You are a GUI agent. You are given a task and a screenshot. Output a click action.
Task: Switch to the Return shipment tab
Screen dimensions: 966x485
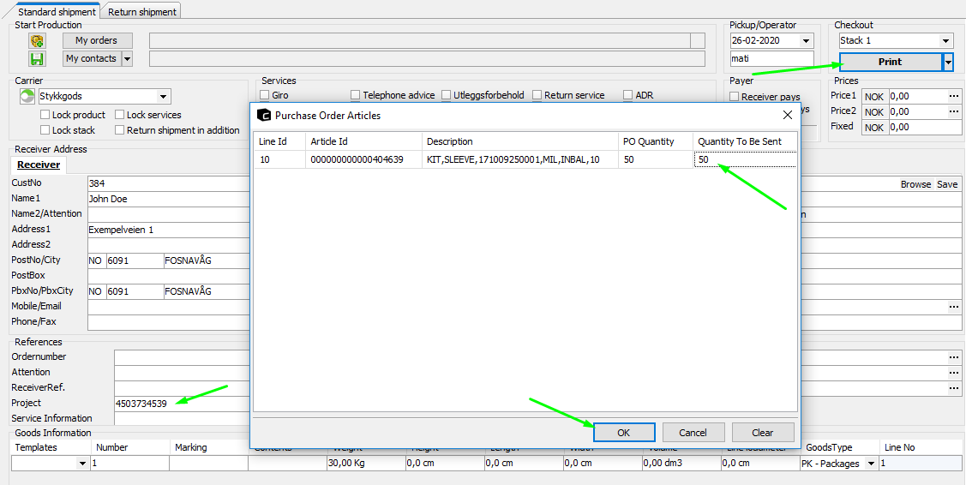coord(142,12)
